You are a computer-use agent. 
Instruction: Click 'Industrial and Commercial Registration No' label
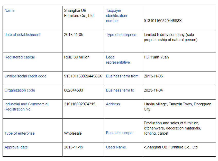click(26, 107)
